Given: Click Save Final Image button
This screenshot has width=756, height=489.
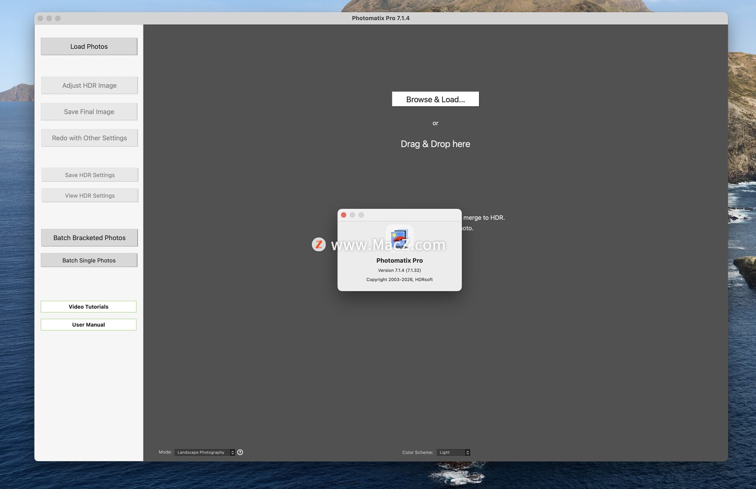Looking at the screenshot, I should pos(89,112).
